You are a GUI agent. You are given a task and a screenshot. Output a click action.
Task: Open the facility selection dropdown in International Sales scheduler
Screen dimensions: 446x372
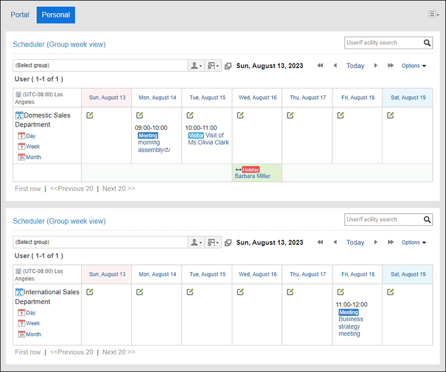click(213, 243)
